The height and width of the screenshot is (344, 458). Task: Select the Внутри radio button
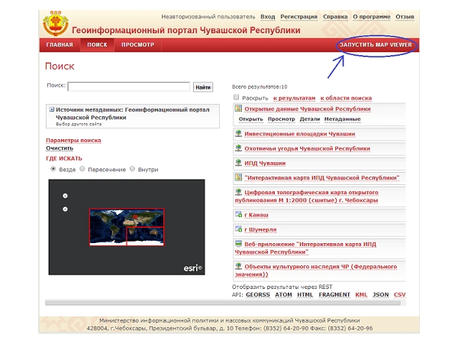132,169
